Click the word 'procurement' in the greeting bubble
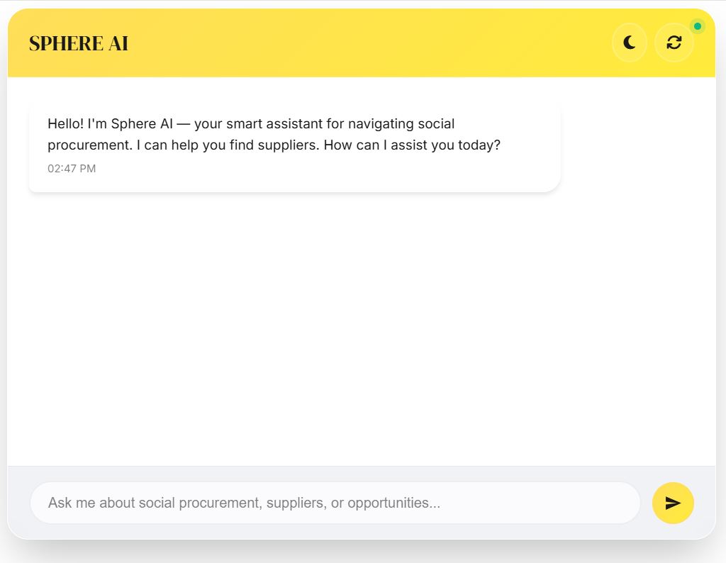 point(89,145)
